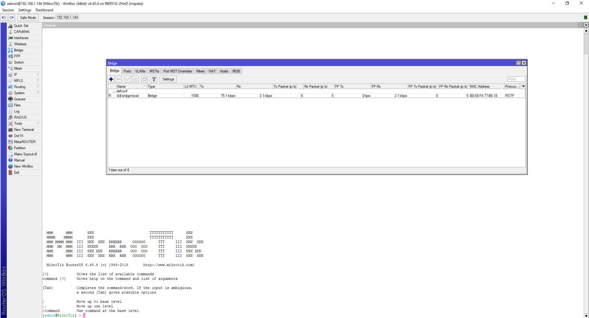This screenshot has height=318, width=589.
Task: Sort by L2 MTU column header
Action: pyautogui.click(x=191, y=86)
